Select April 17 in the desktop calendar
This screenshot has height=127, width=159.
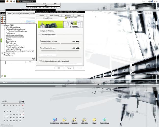coord(23,115)
